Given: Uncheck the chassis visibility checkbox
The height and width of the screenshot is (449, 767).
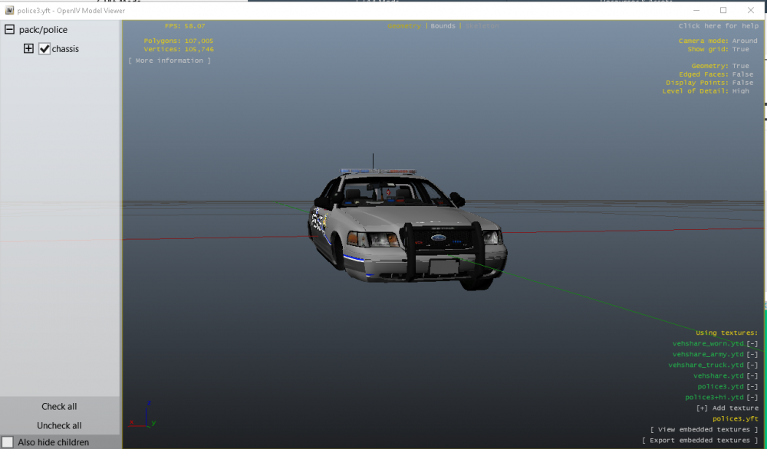Looking at the screenshot, I should pos(44,48).
